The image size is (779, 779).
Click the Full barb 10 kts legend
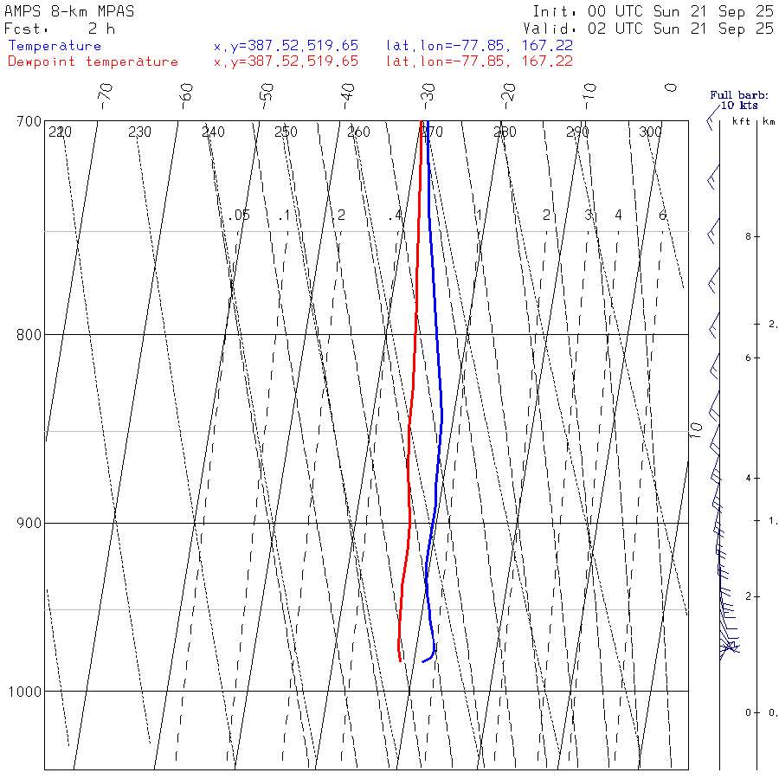click(x=739, y=100)
